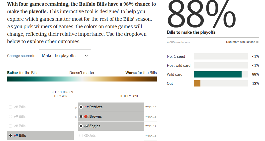
Task: Click Run more simulations link
Action: [240, 42]
